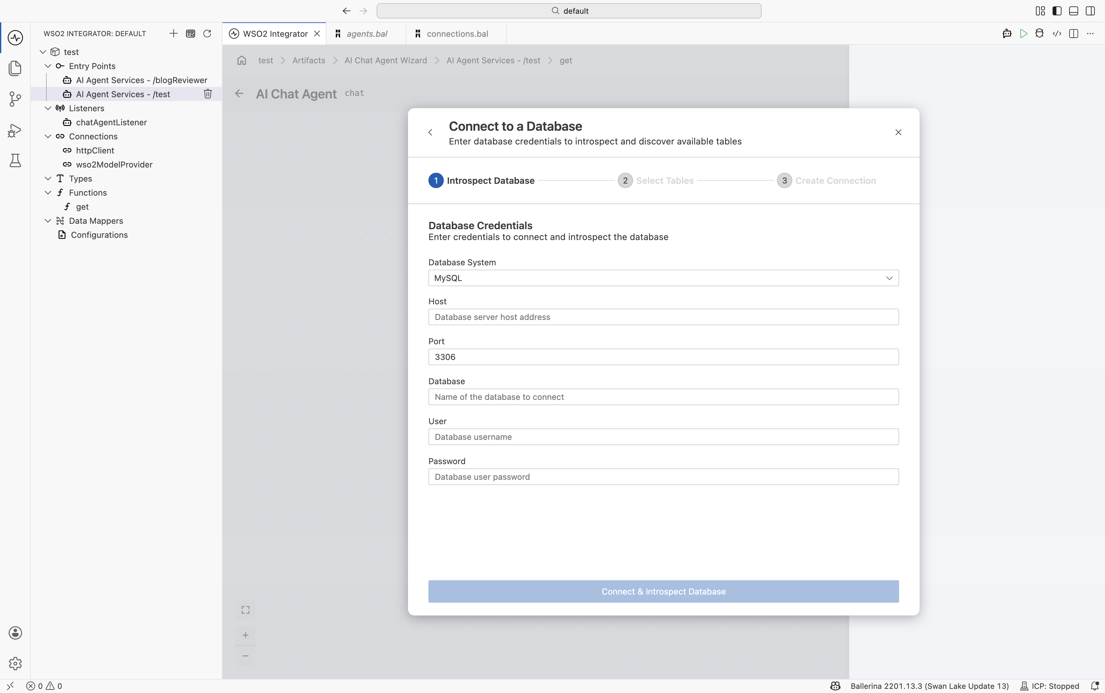The height and width of the screenshot is (693, 1105).
Task: Open Configurations in project tree
Action: pos(99,235)
